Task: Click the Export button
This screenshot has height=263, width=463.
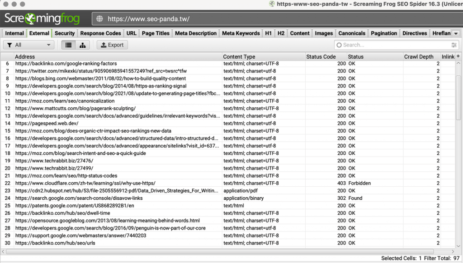Action: [x=112, y=45]
